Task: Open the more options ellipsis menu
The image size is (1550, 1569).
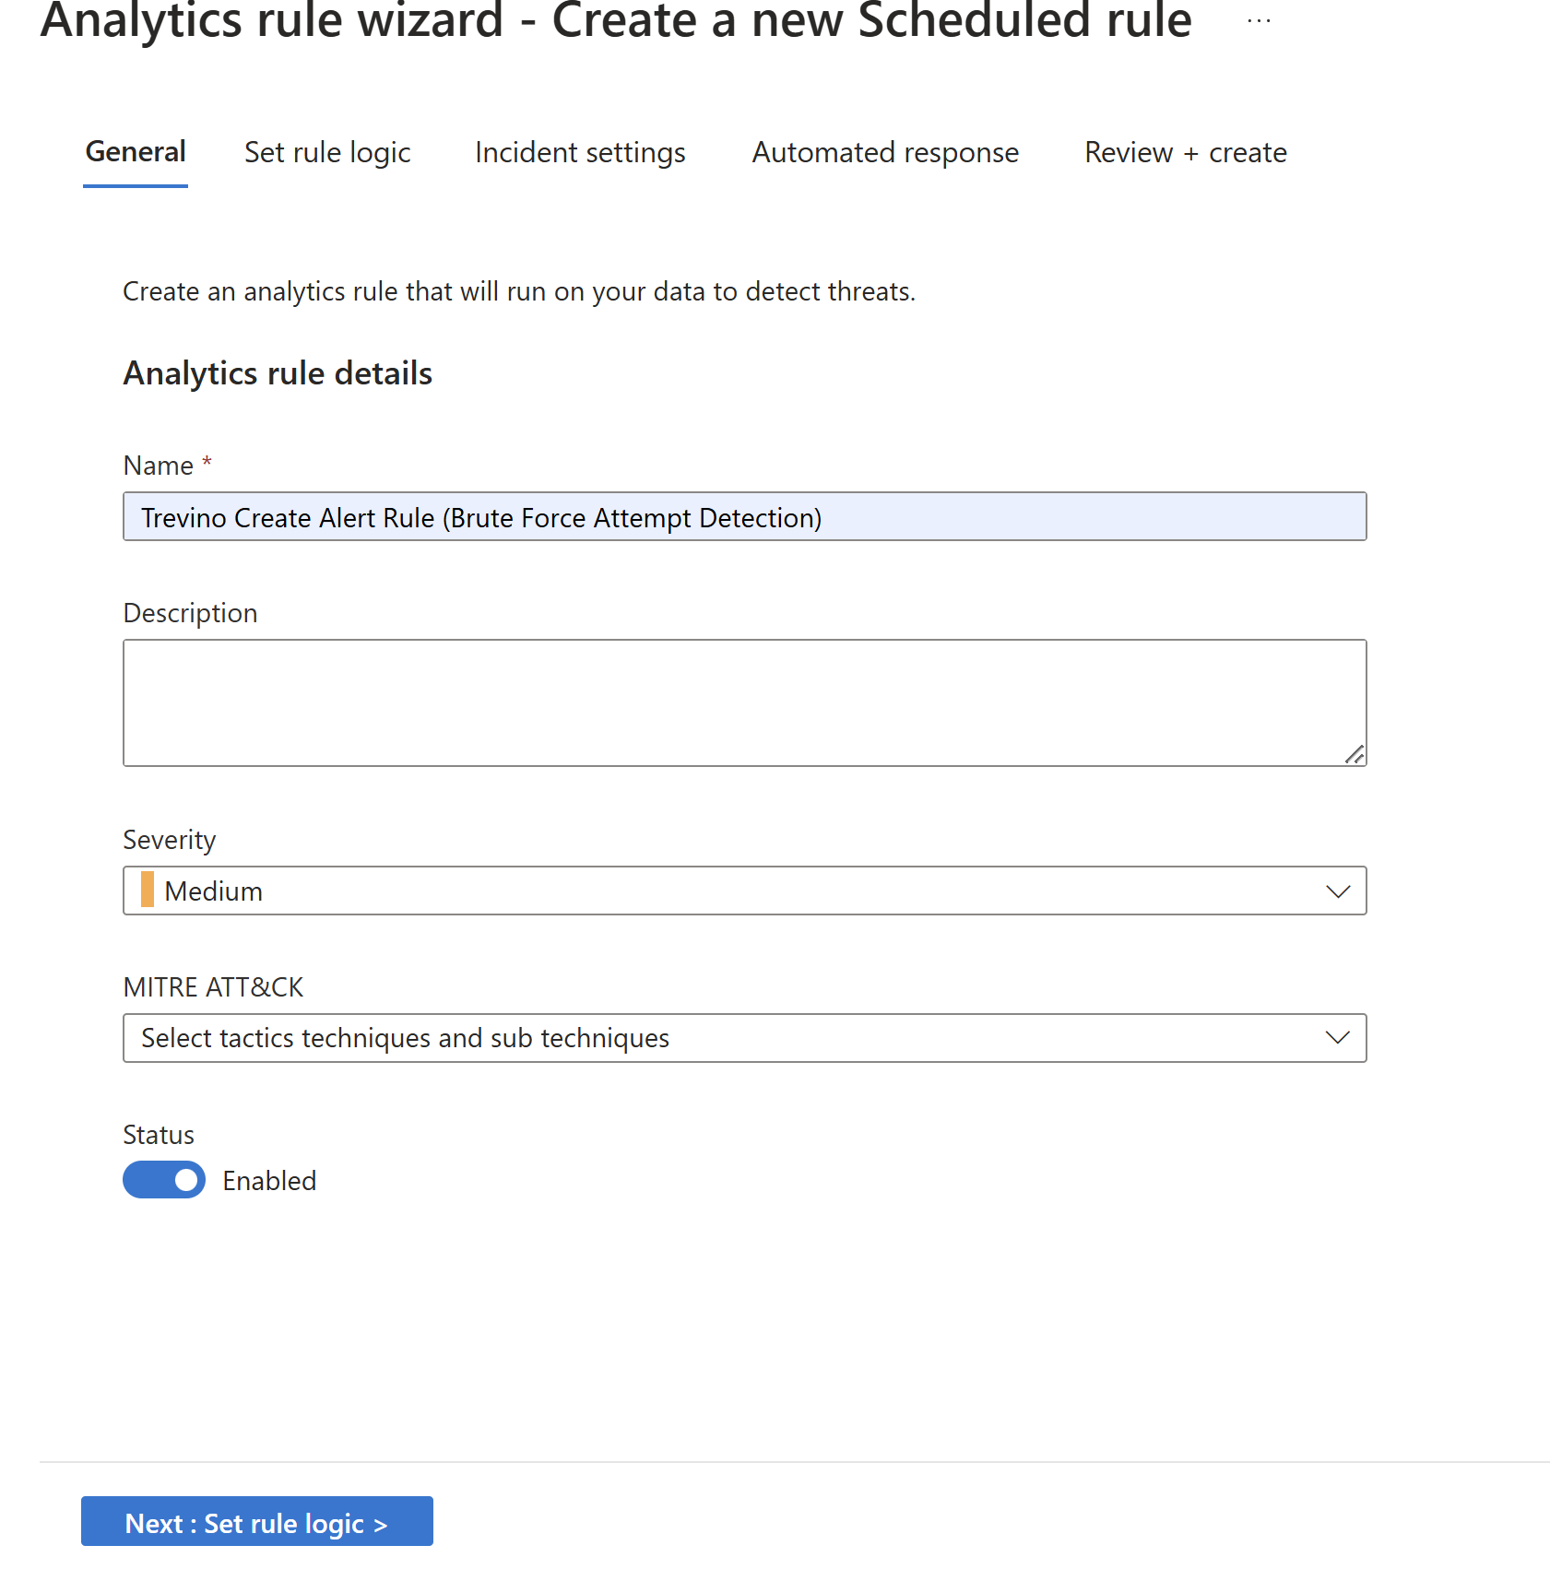Action: [1258, 21]
